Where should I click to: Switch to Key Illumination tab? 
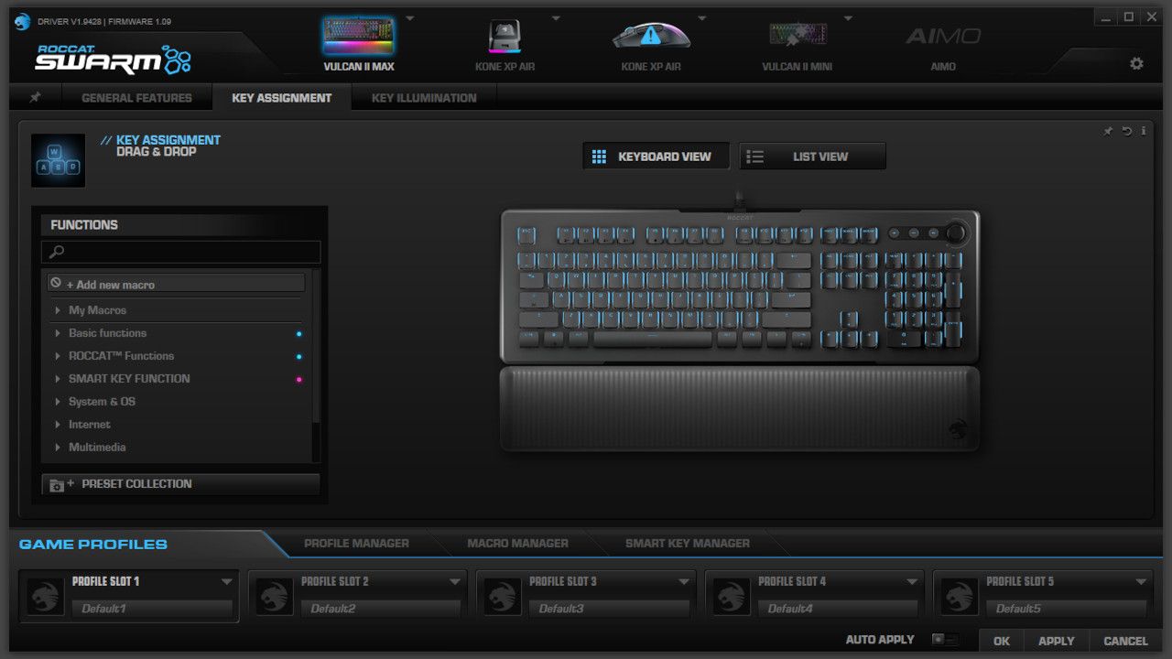tap(424, 98)
